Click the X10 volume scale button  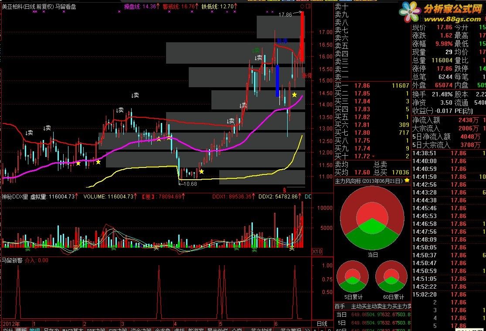317,252
